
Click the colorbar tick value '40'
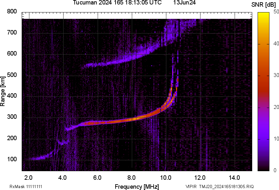[x=276, y=43]
